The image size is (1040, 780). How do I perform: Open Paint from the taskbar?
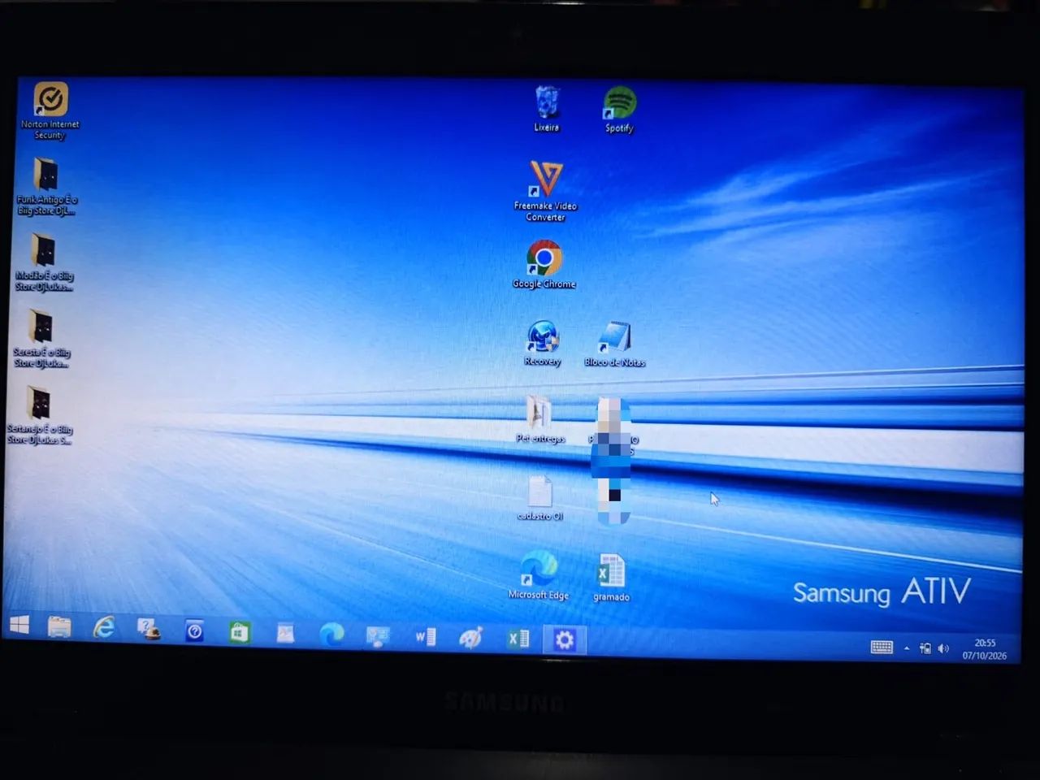[471, 638]
